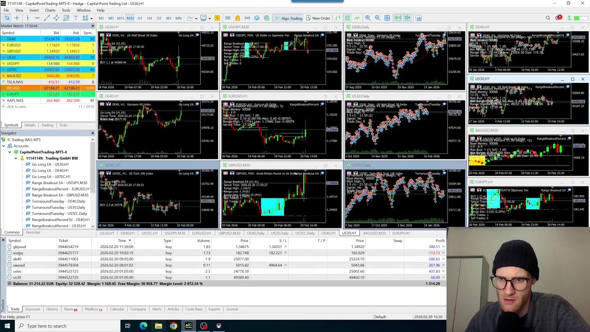The height and width of the screenshot is (332, 590).
Task: Open Google Chrome from taskbar
Action: [x=173, y=326]
